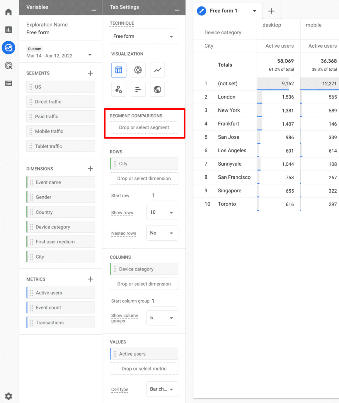This screenshot has width=339, height=403.
Task: Open the Reports icon in left sidebar
Action: (8, 30)
